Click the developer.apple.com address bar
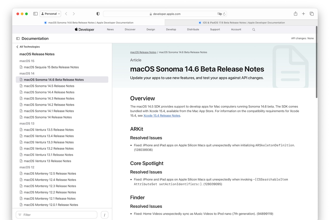Image resolution: width=330 pixels, height=220 pixels. pyautogui.click(x=165, y=14)
